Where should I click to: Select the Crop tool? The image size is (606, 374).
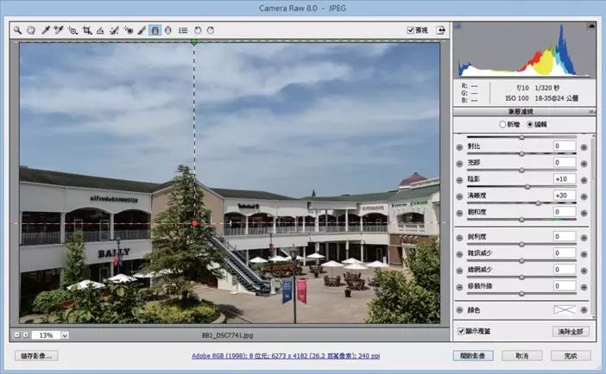[87, 30]
